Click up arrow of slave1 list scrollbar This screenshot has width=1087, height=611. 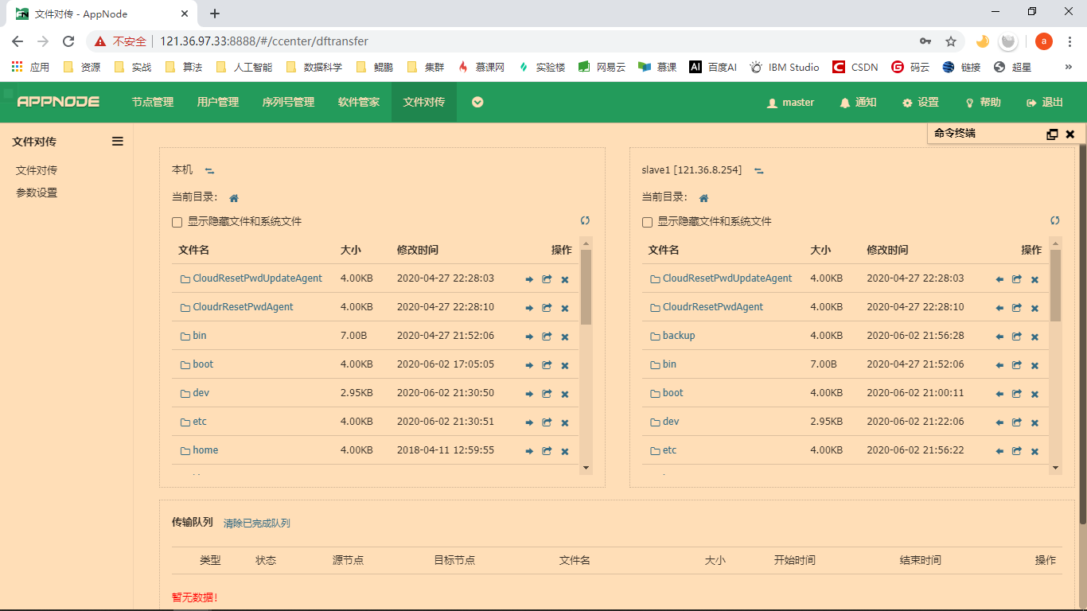click(x=1056, y=243)
